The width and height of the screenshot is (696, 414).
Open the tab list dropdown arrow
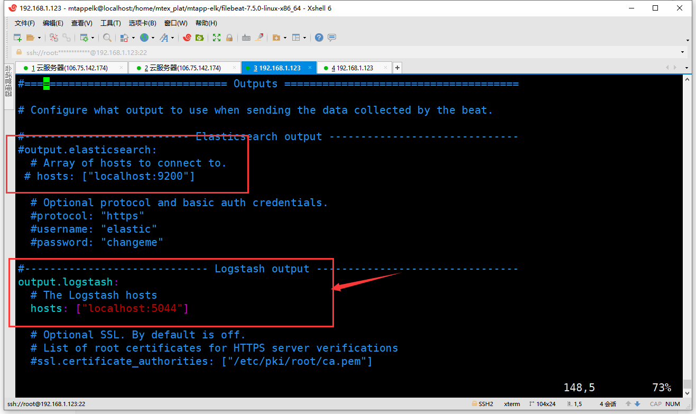(686, 68)
